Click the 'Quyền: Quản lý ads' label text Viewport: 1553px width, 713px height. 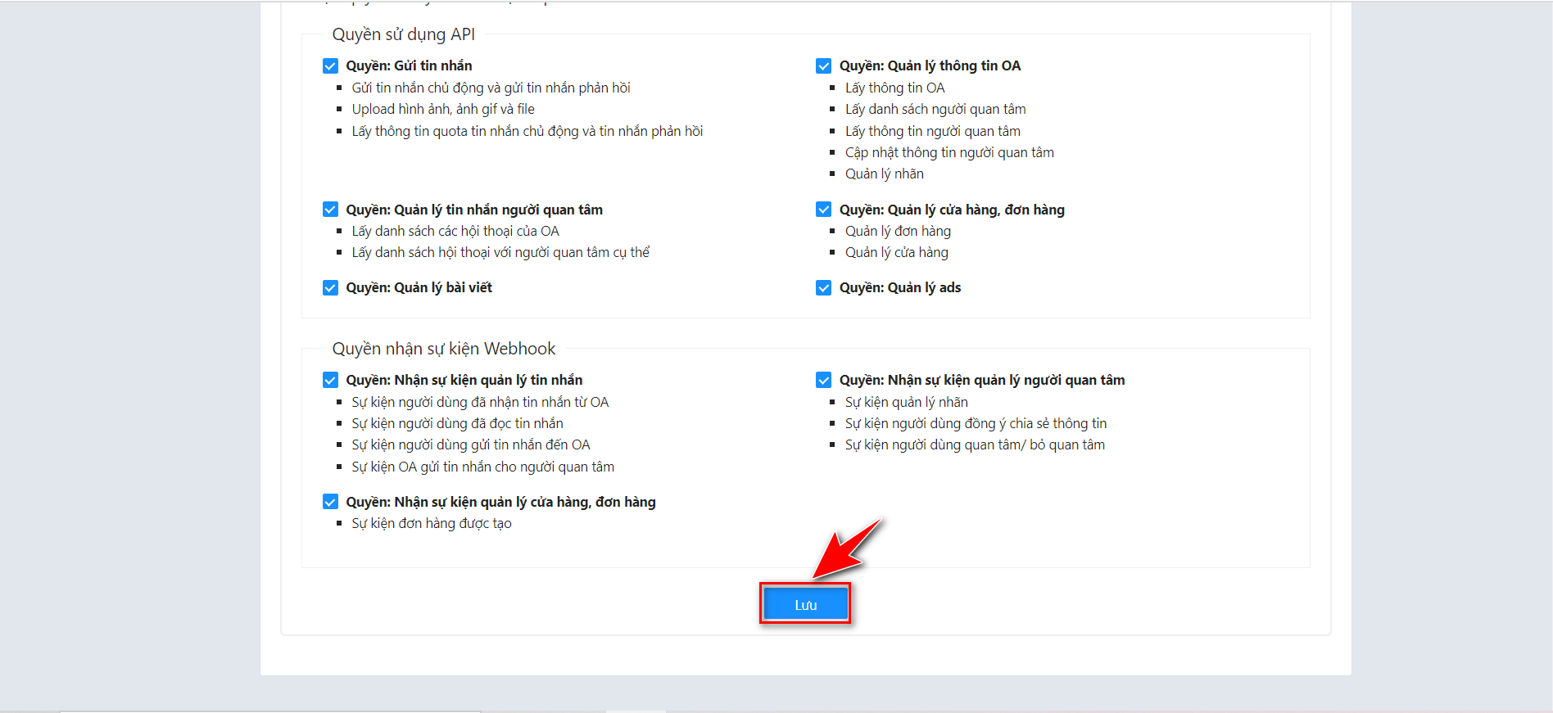pyautogui.click(x=899, y=288)
